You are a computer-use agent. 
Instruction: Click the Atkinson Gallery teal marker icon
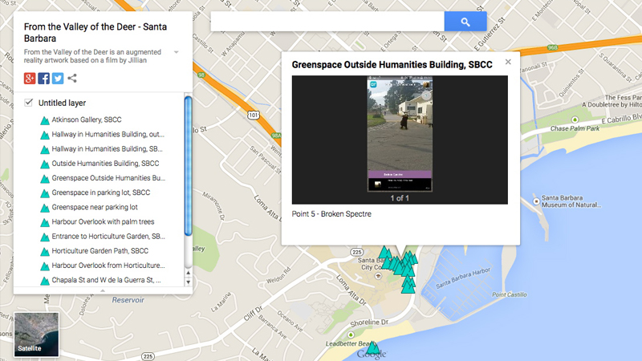click(45, 120)
